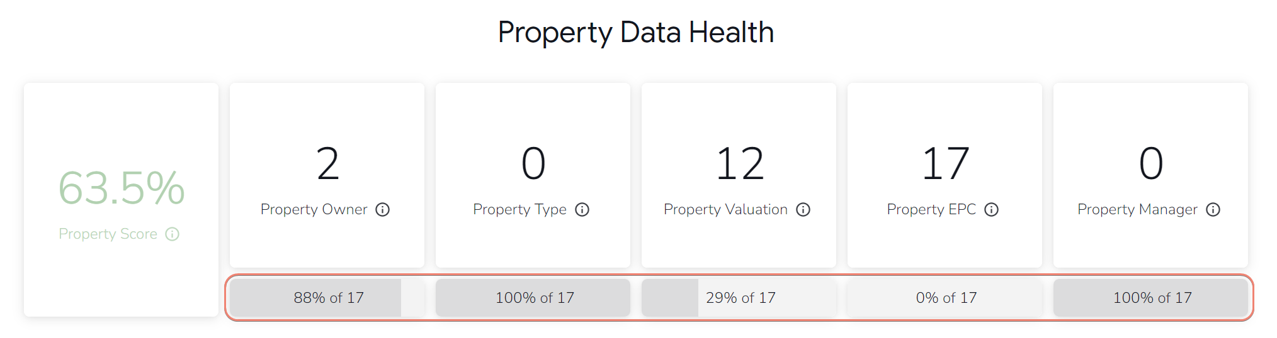Viewport: 1277px width, 338px height.
Task: Click the Property Data Health heading
Action: click(x=636, y=32)
